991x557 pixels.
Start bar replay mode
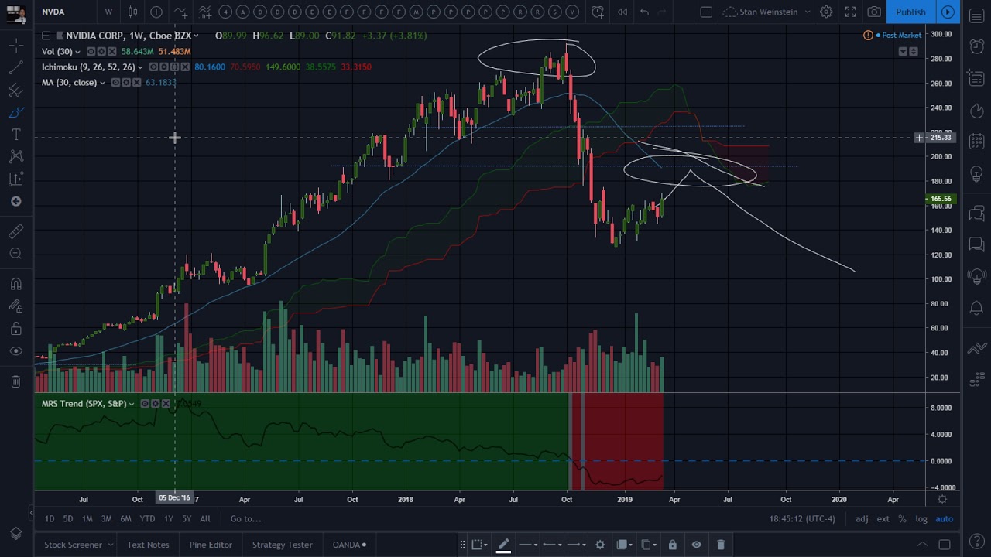622,12
